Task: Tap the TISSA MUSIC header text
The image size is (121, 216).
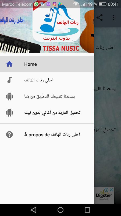Action: (61, 48)
